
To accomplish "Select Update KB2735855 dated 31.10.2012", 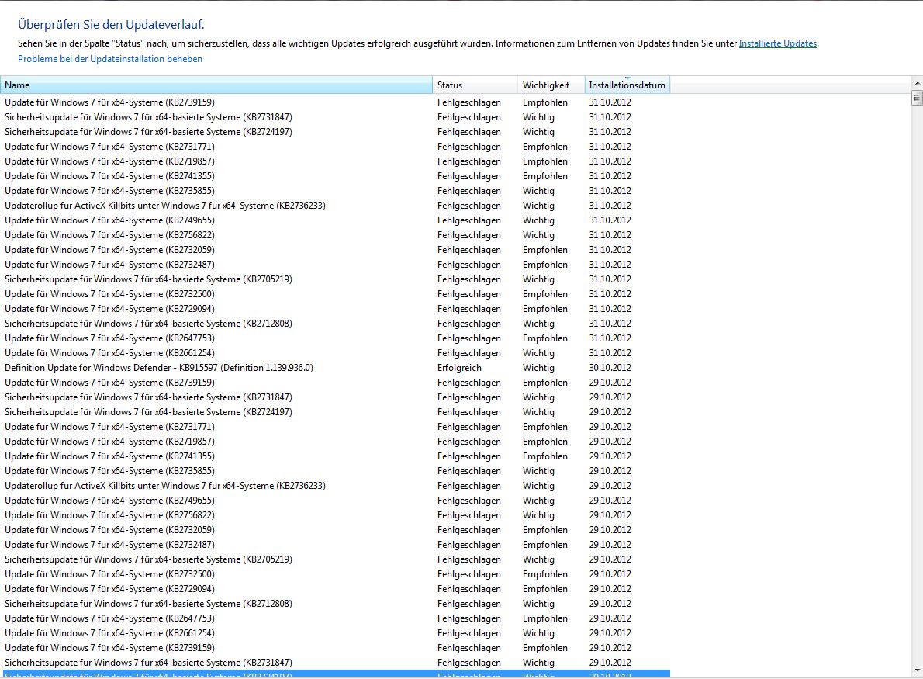I will (x=335, y=191).
